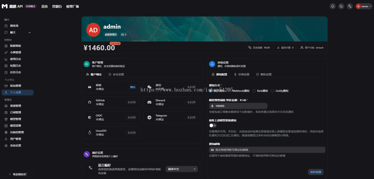The width and height of the screenshot is (374, 179).
Task: Click 未启用 button for LinuxDO
Action: [132, 133]
